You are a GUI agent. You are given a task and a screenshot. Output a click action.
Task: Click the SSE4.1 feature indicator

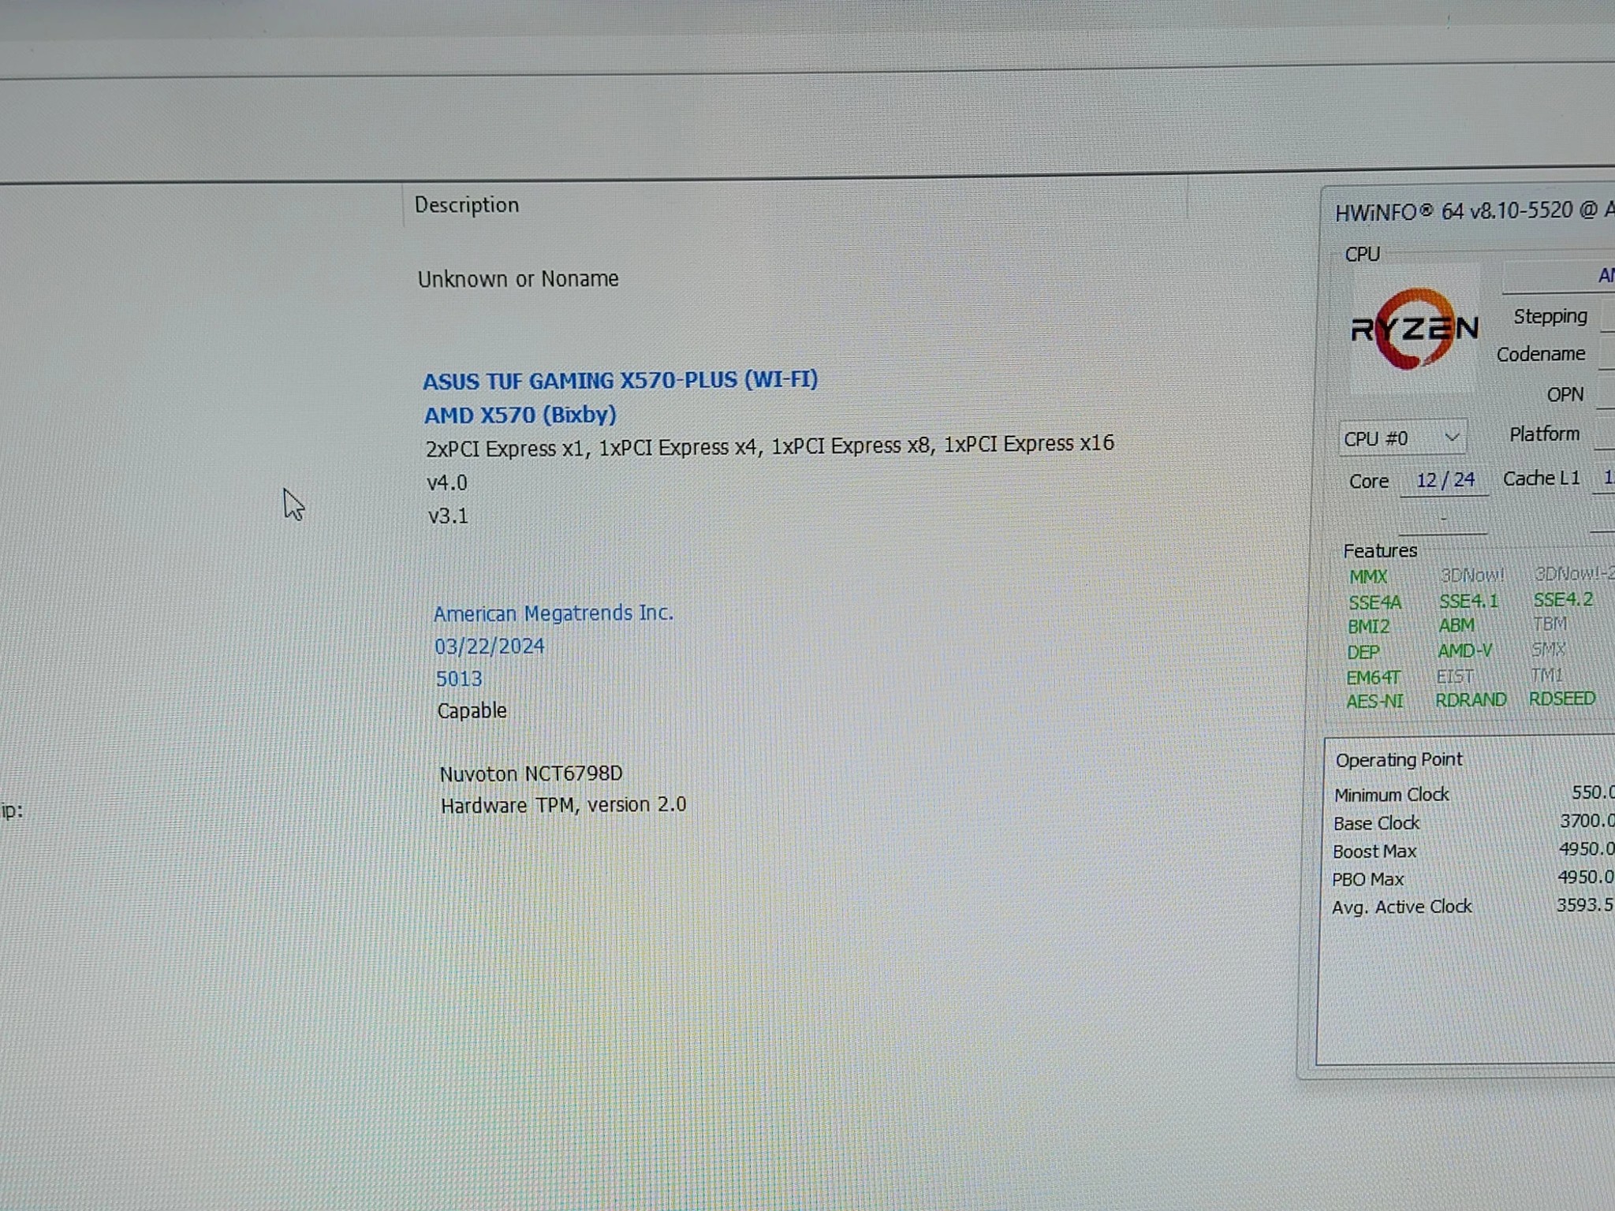coord(1468,602)
